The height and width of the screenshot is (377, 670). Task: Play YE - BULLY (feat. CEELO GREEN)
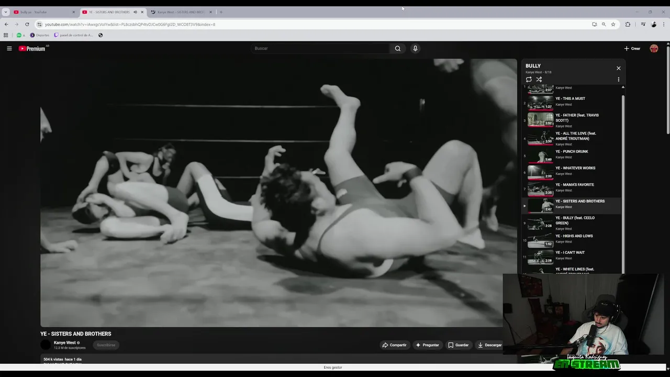[x=572, y=223]
